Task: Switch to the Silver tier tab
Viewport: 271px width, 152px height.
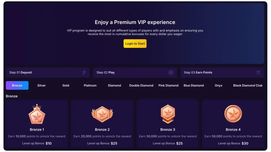Action: [x=41, y=85]
